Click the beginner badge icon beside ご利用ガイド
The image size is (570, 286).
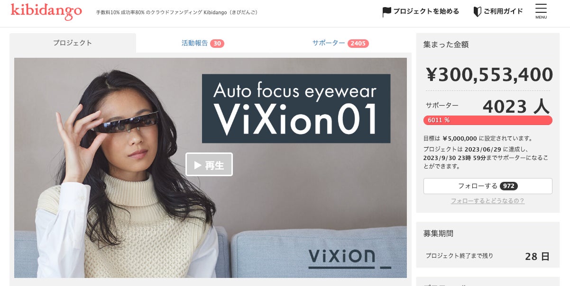[478, 11]
